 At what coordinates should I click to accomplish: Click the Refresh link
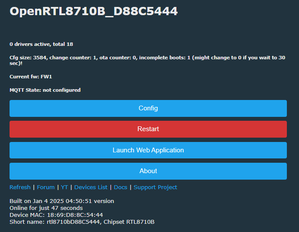coord(20,187)
